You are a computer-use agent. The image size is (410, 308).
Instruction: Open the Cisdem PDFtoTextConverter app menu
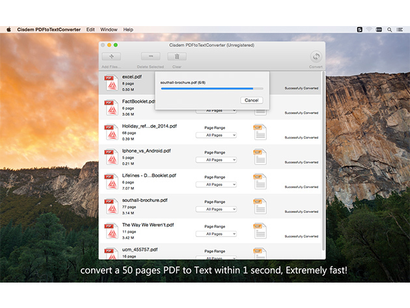pos(49,29)
